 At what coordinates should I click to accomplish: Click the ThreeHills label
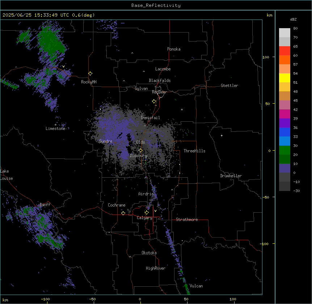[194, 151]
